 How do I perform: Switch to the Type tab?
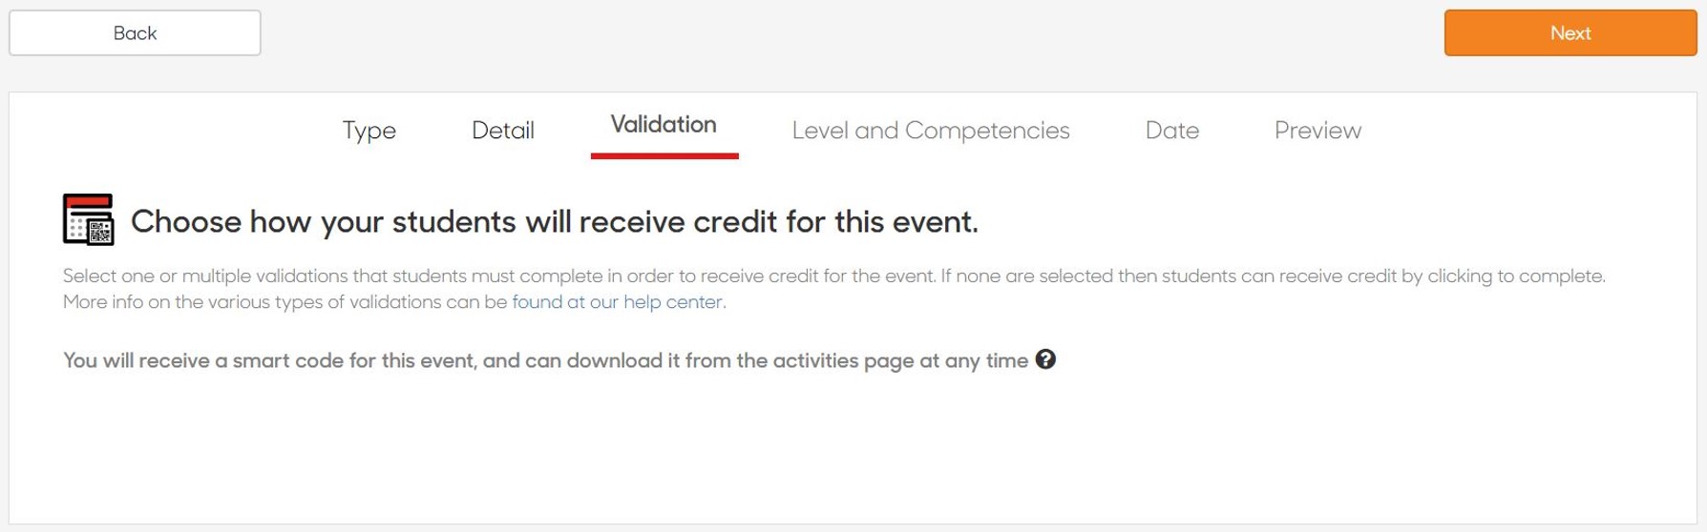(369, 131)
